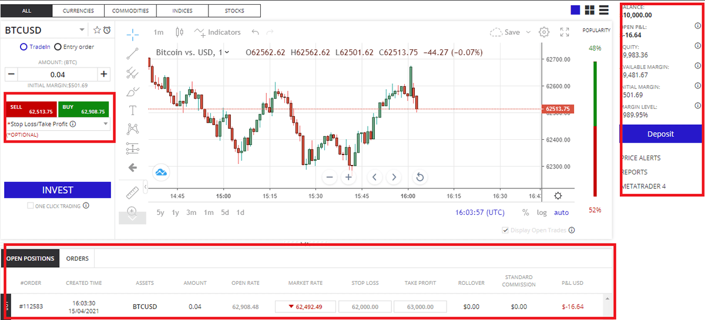
Task: Select the text annotation tool
Action: pos(133,110)
